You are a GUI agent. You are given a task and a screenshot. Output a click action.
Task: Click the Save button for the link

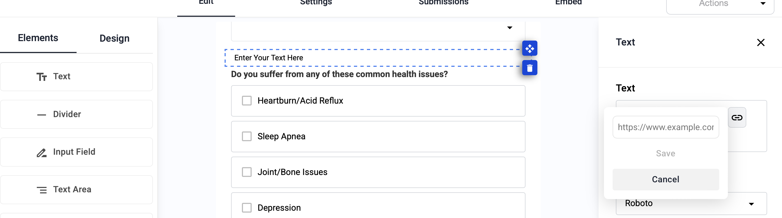point(665,153)
